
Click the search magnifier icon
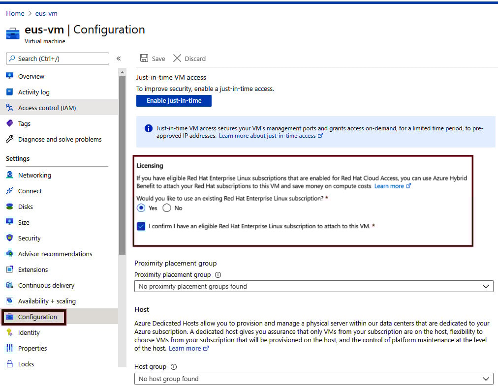point(12,59)
